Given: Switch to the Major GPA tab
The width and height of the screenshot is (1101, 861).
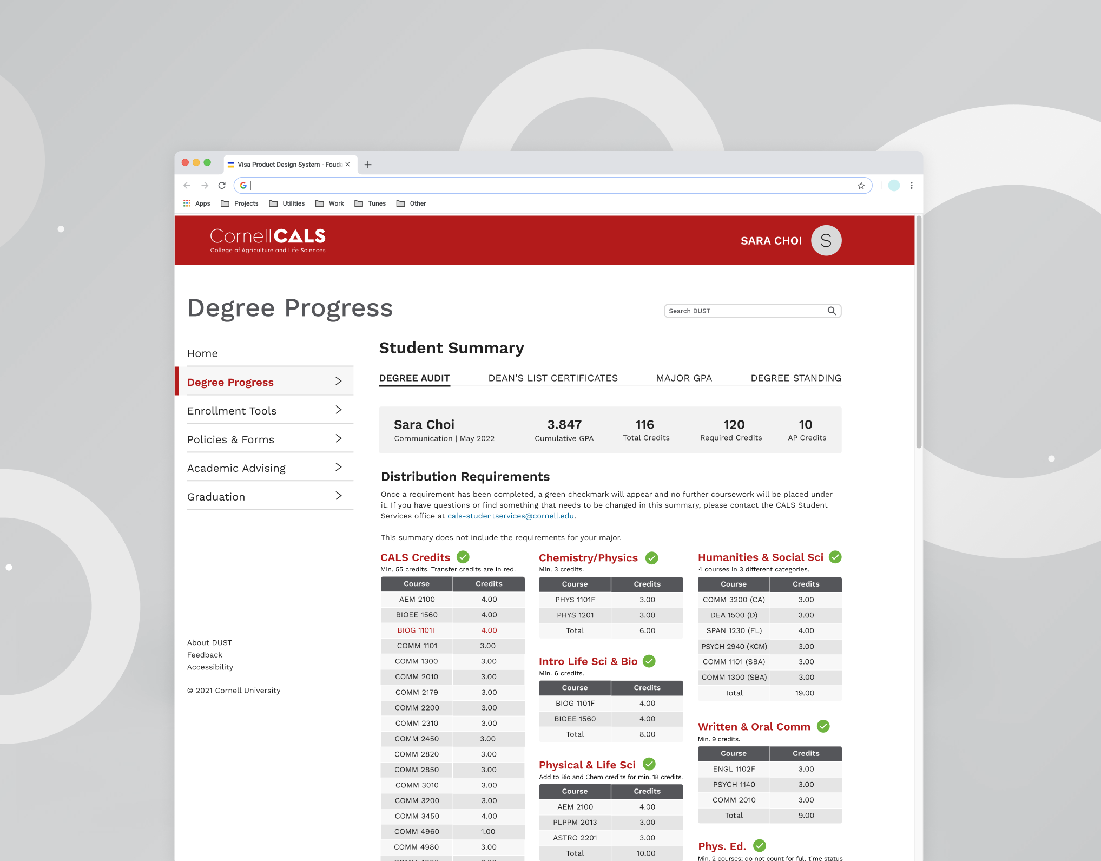Looking at the screenshot, I should coord(684,378).
